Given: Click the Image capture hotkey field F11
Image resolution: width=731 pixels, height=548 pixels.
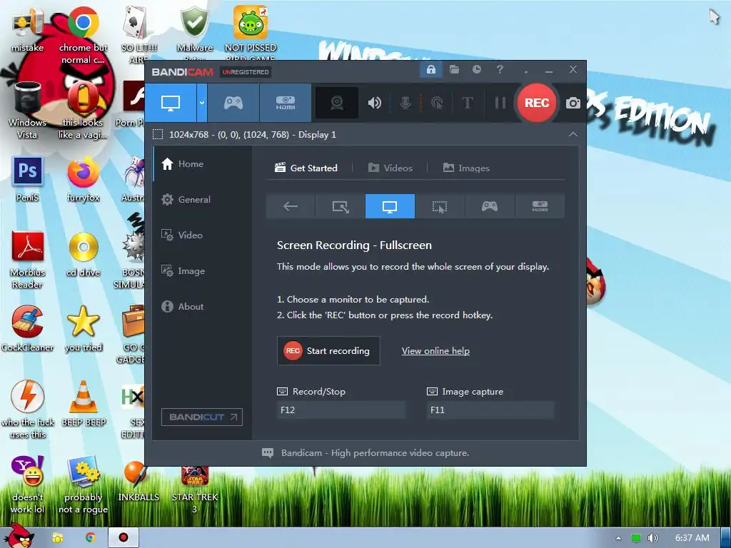Looking at the screenshot, I should coord(490,410).
